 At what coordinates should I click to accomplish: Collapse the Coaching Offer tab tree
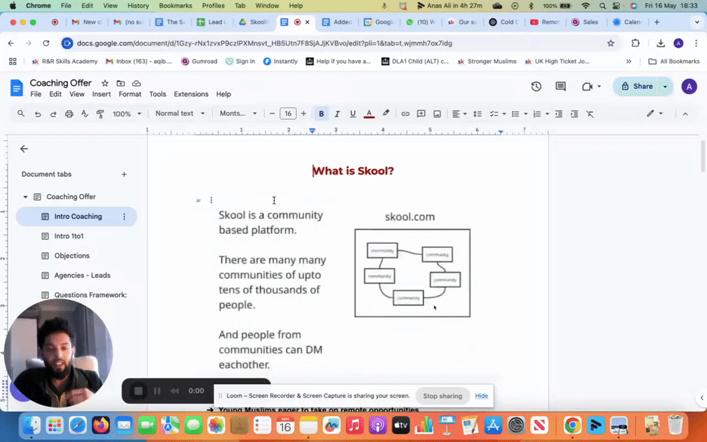point(26,197)
